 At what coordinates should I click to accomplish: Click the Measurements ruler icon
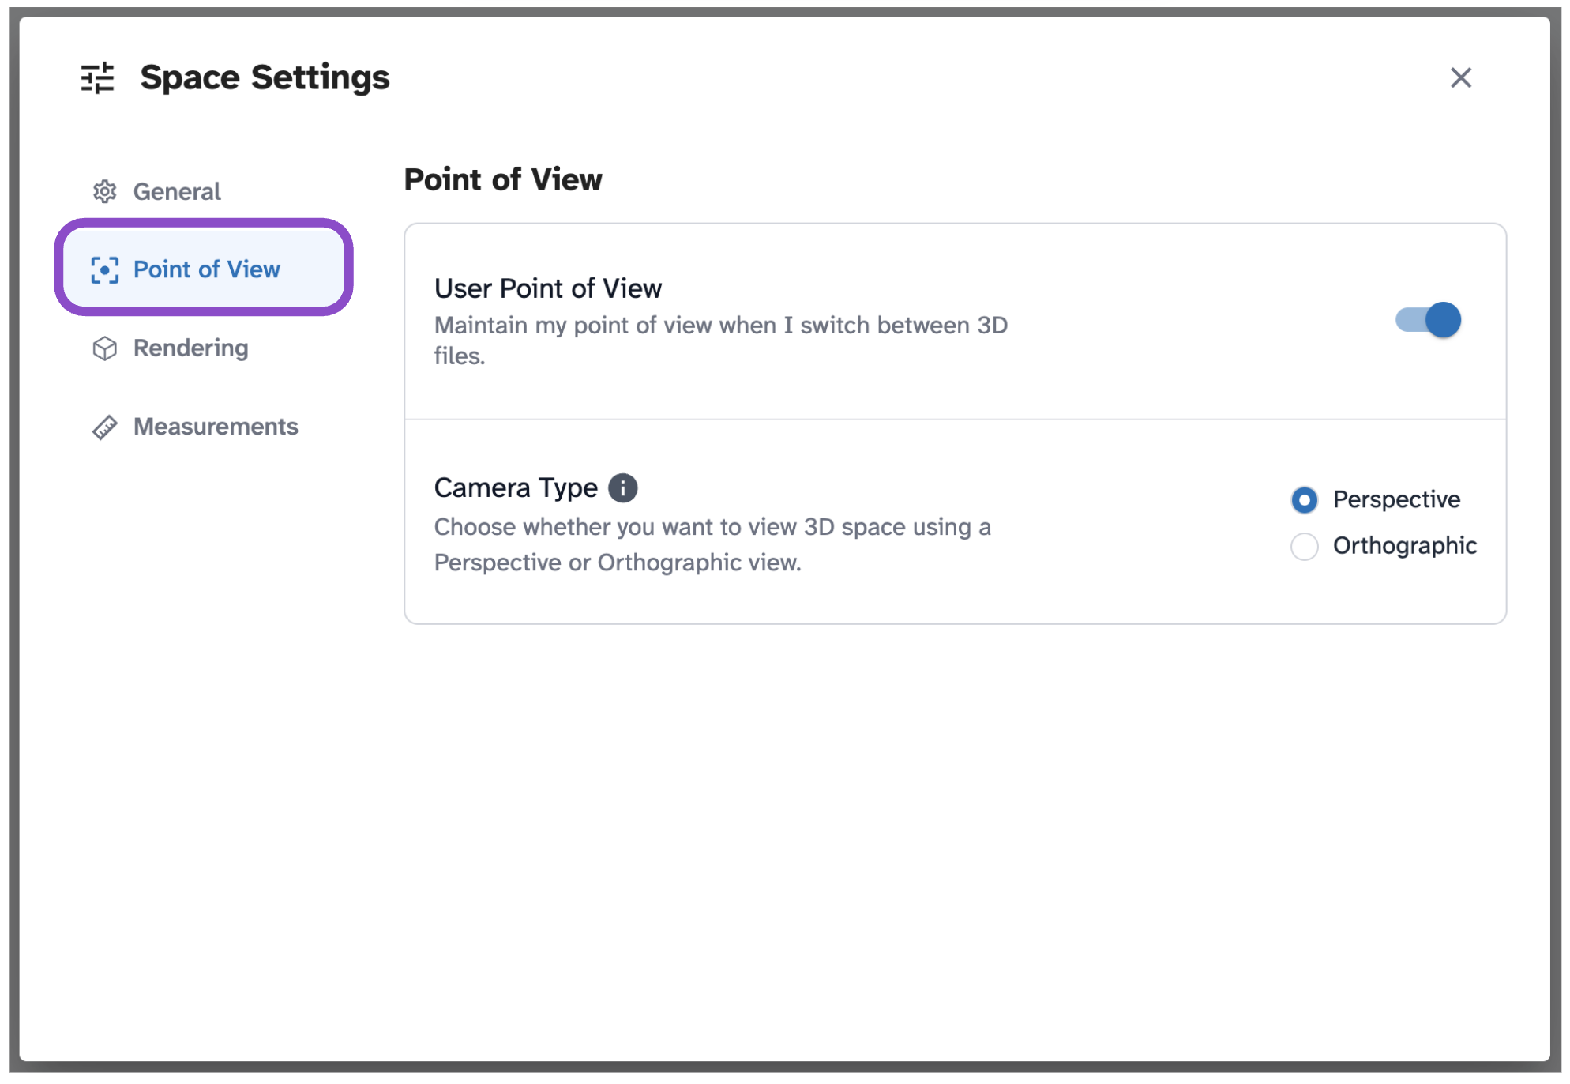(x=104, y=427)
